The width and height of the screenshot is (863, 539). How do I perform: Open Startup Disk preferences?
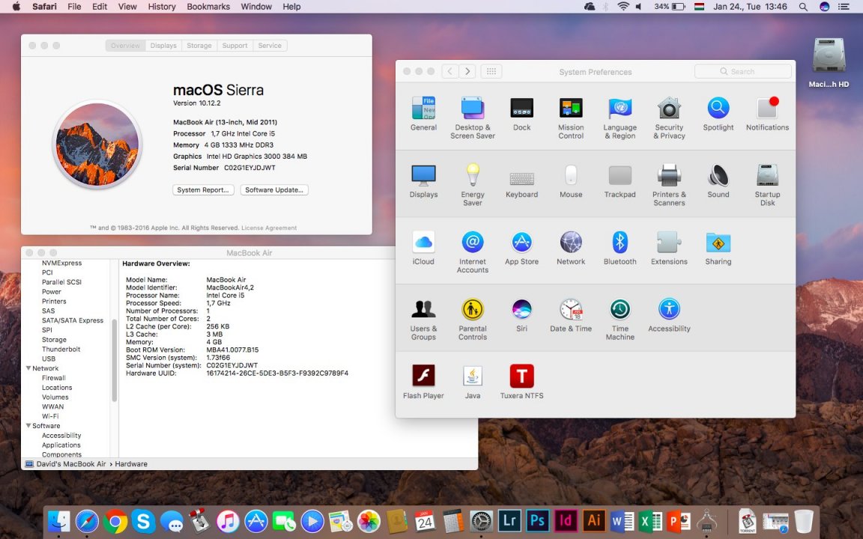click(x=767, y=185)
